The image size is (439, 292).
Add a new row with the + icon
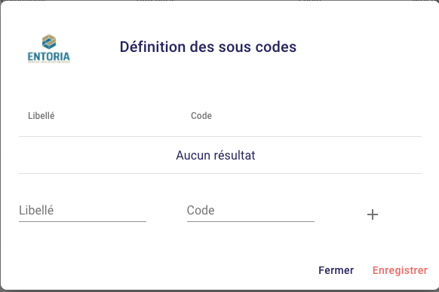click(373, 214)
